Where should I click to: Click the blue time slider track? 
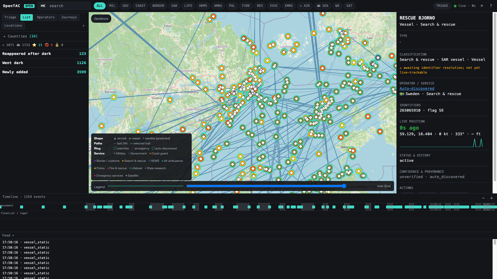tap(265, 186)
